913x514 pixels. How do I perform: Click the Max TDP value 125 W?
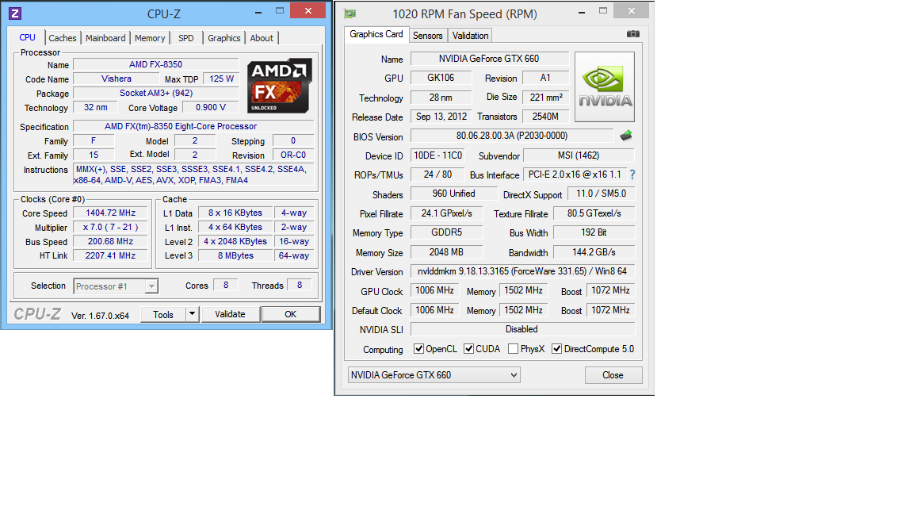coord(221,79)
